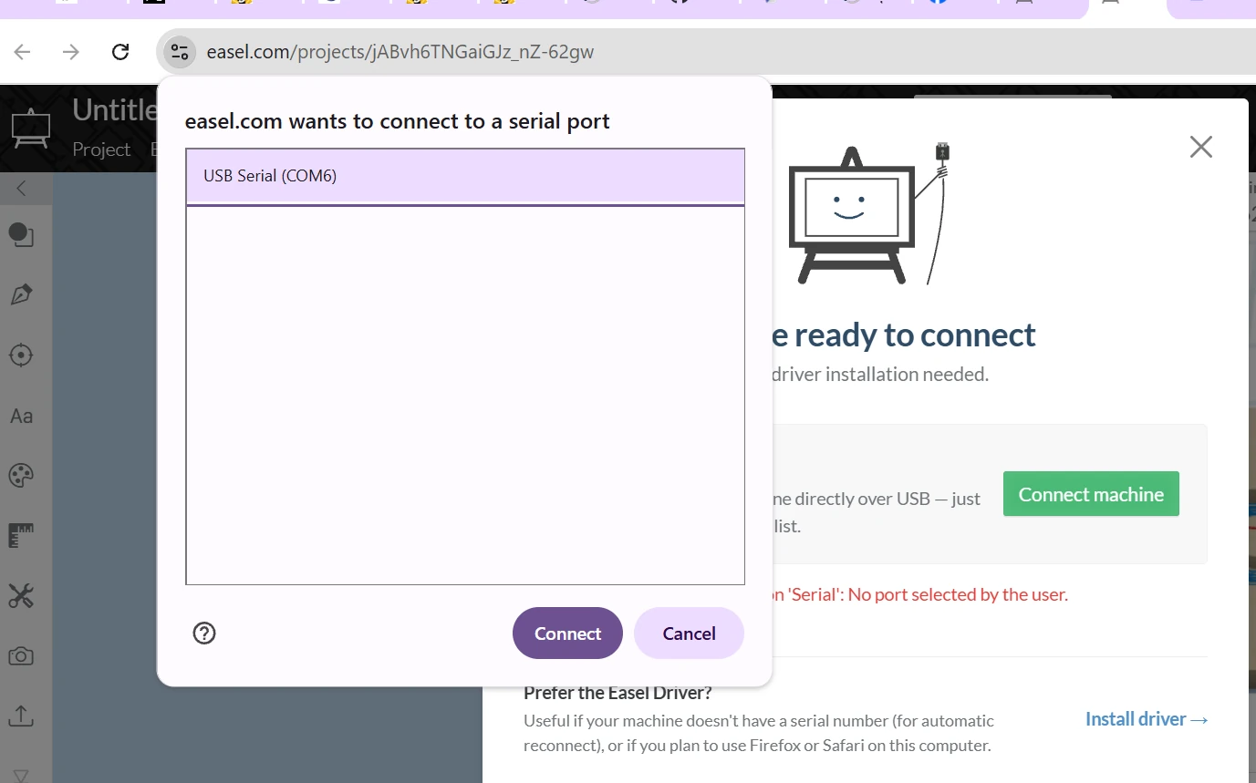Image resolution: width=1256 pixels, height=783 pixels.
Task: Reload the easel.com page
Action: tap(119, 52)
